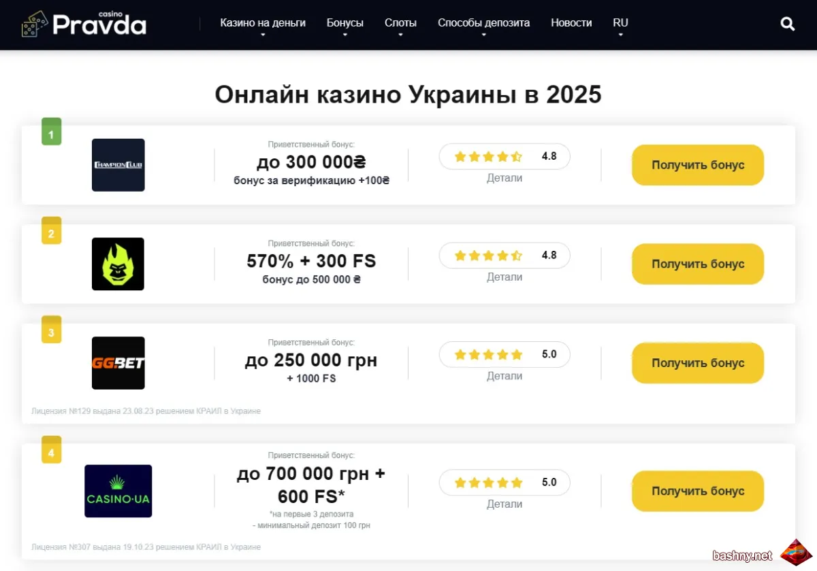
Task: Click the number 1 rank badge
Action: tap(52, 132)
